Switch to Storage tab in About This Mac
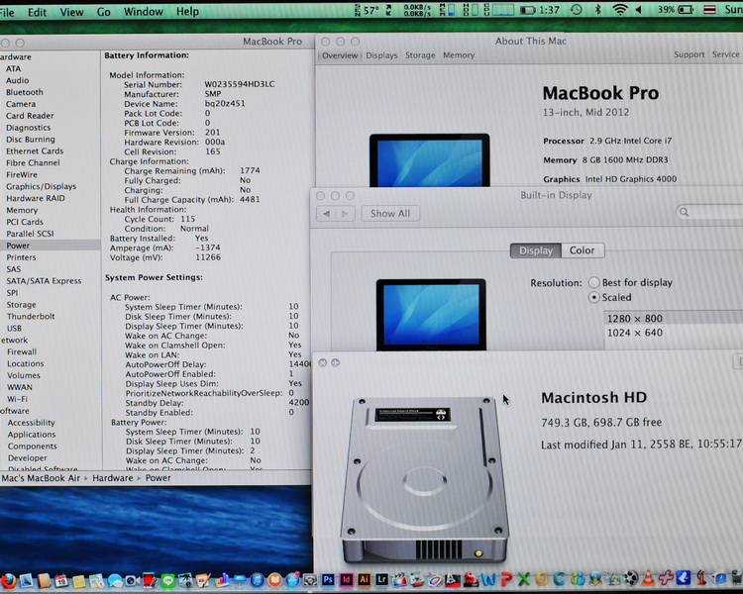Image resolution: width=743 pixels, height=594 pixels. pos(420,55)
